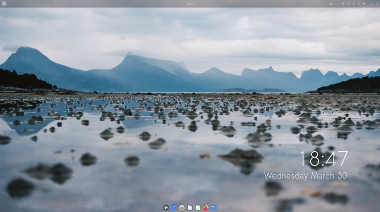Launch the Solus menu icon in the dock
The width and height of the screenshot is (380, 212).
pos(166,208)
